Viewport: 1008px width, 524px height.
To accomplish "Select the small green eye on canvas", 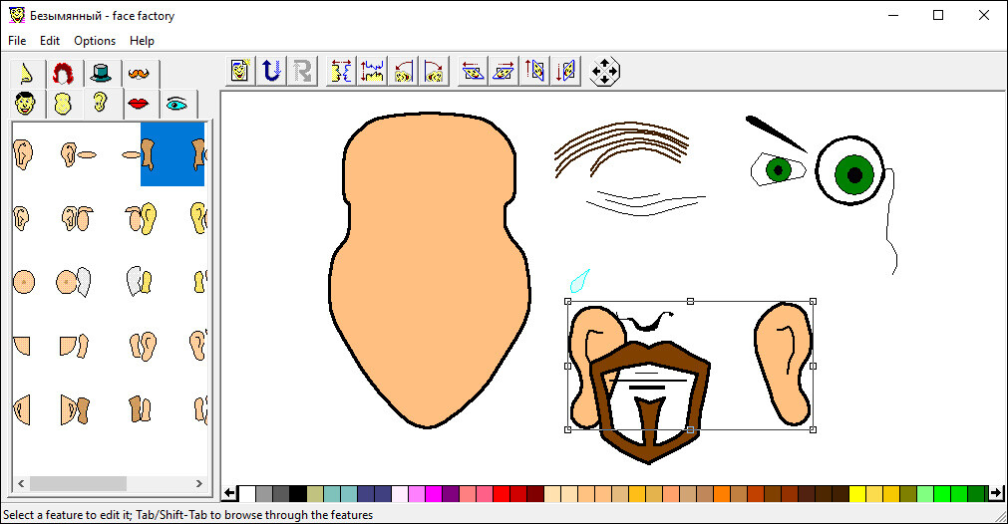I will pos(779,169).
